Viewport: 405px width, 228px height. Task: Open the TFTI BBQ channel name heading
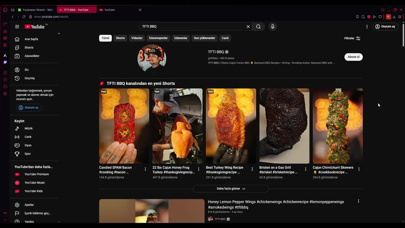point(216,52)
